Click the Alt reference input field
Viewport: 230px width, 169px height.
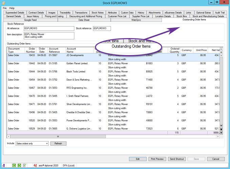pos(49,28)
